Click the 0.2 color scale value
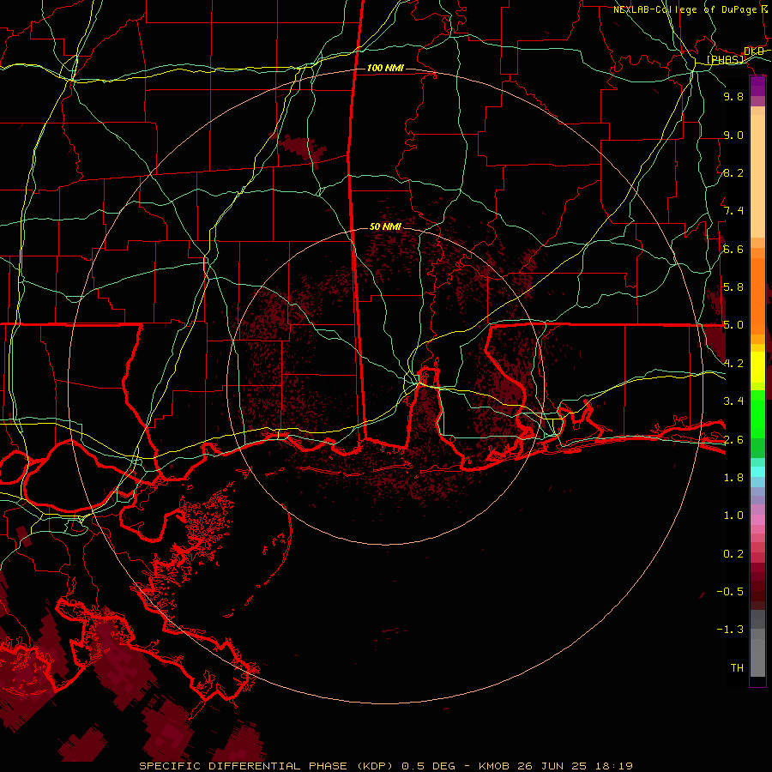772x772 pixels. pyautogui.click(x=733, y=554)
